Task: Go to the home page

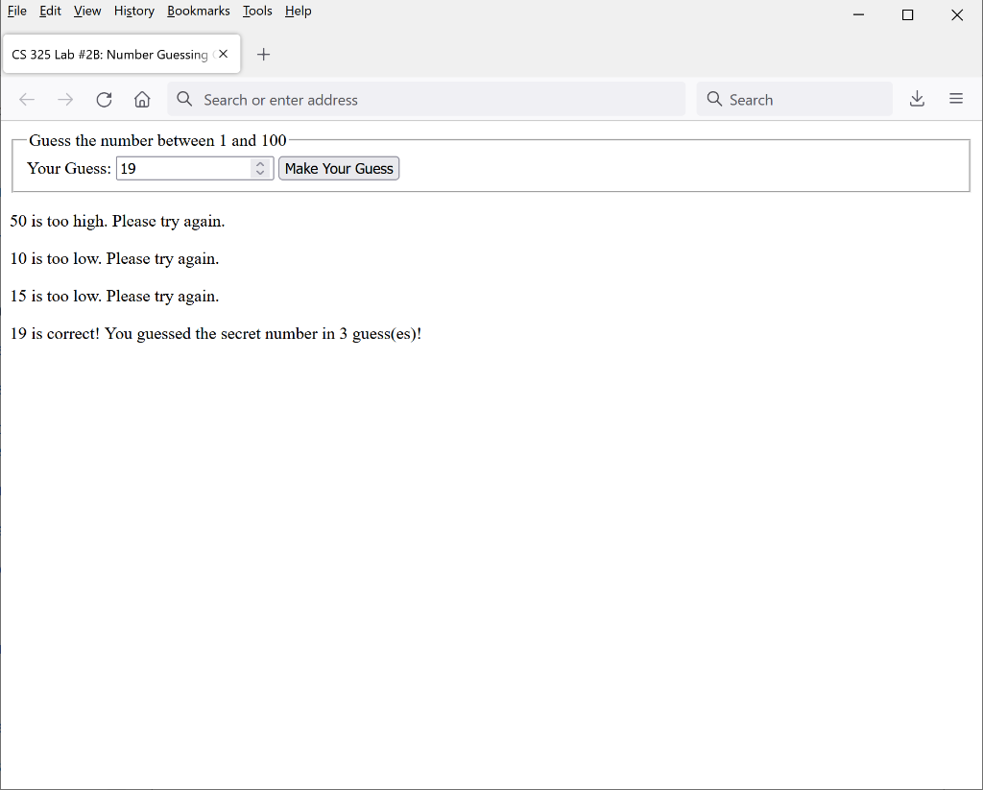Action: (142, 99)
